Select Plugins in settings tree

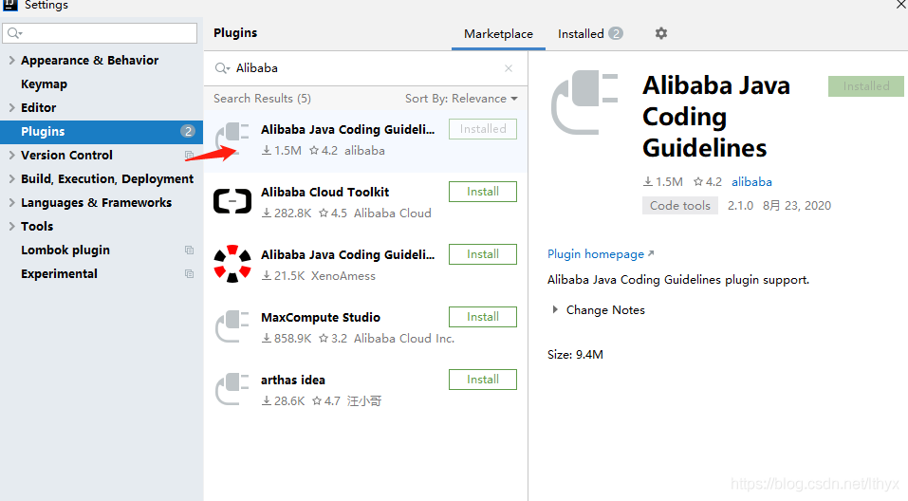pyautogui.click(x=102, y=132)
